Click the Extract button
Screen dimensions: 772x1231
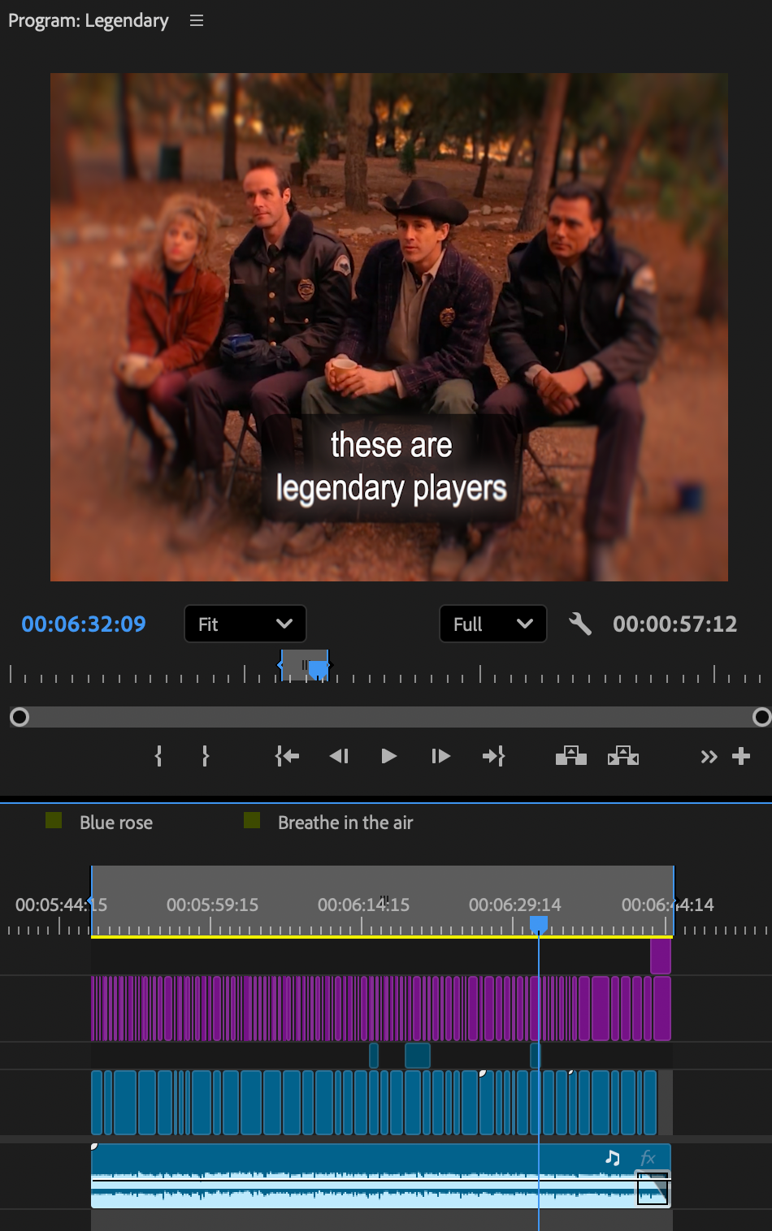click(x=623, y=756)
